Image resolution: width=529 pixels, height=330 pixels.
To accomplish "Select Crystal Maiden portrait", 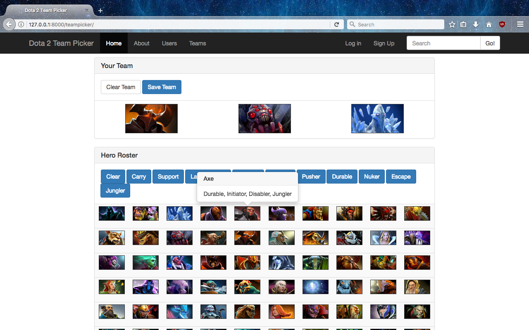I will (383, 238).
